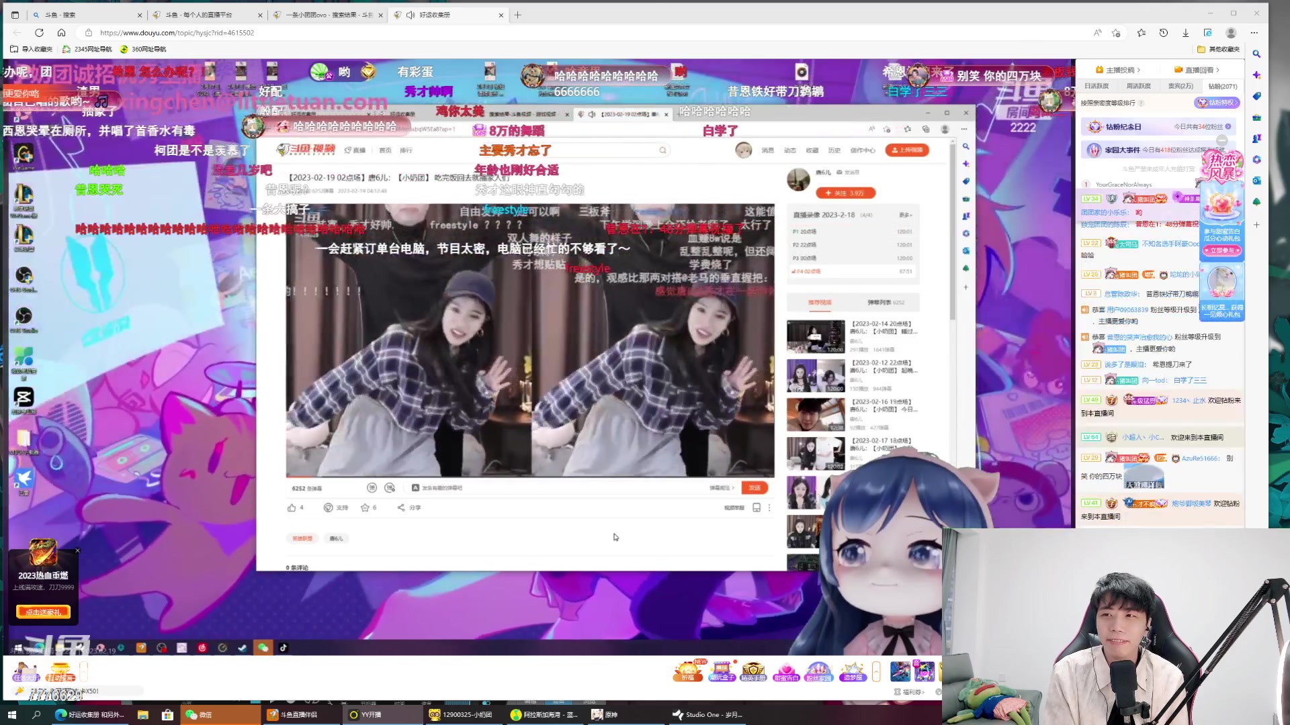
Task: Open the 任务大厅 task hall icon
Action: 26,671
